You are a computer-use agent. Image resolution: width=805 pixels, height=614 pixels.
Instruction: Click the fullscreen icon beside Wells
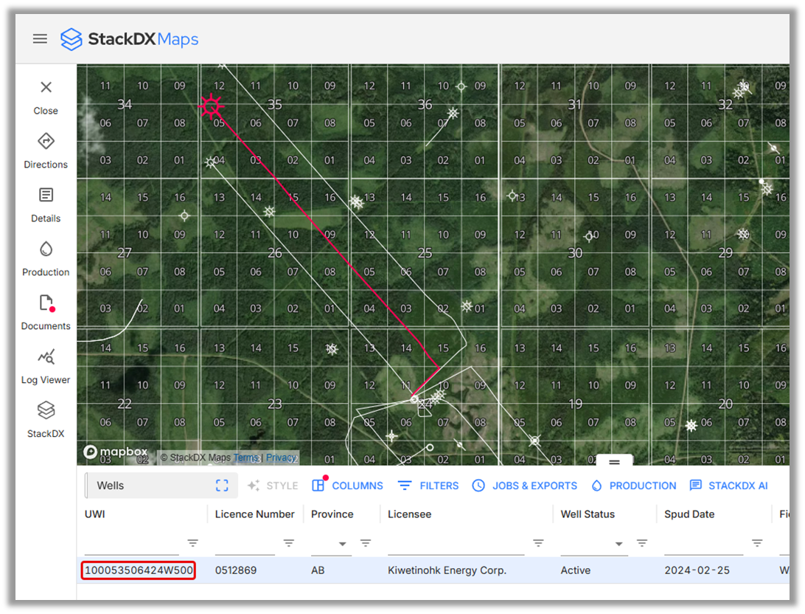click(222, 486)
